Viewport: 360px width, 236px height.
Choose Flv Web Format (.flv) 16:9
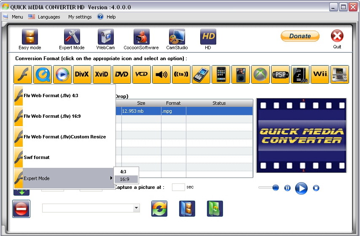(x=64, y=116)
